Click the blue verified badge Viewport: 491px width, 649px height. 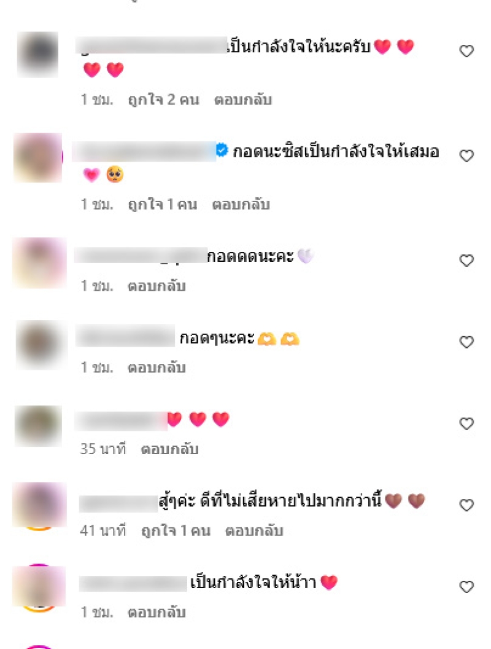222,150
